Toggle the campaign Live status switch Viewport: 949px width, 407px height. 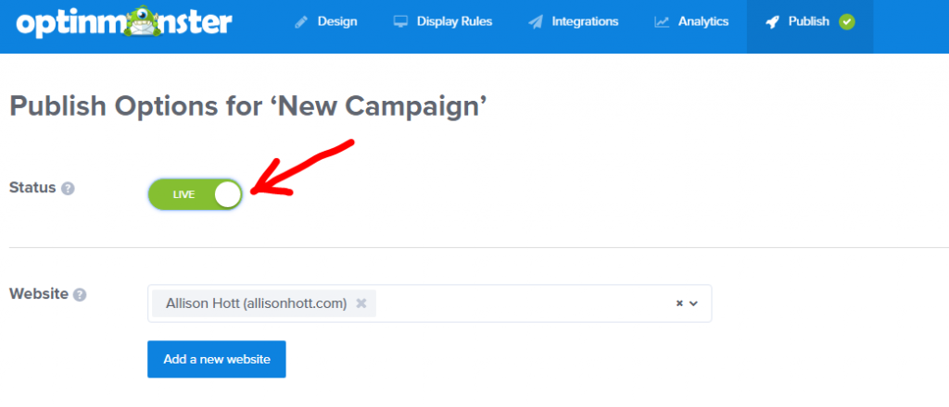[x=195, y=194]
